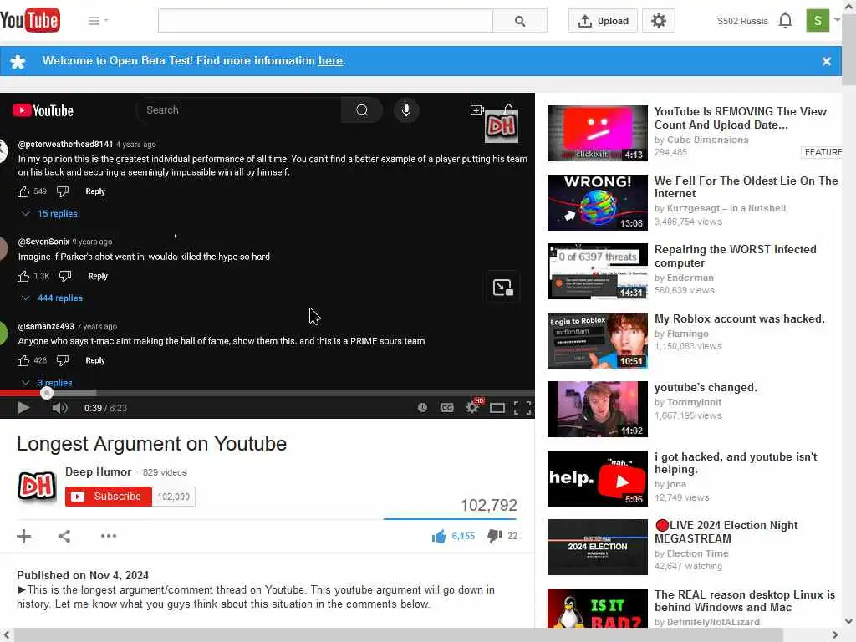The width and height of the screenshot is (856, 642).
Task: Dismiss the Open Beta Test banner
Action: pyautogui.click(x=827, y=61)
